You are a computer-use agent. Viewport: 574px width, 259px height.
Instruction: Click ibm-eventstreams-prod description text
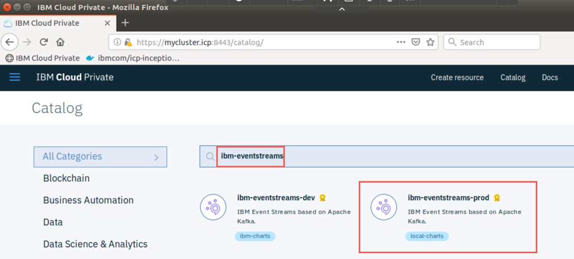coord(465,217)
